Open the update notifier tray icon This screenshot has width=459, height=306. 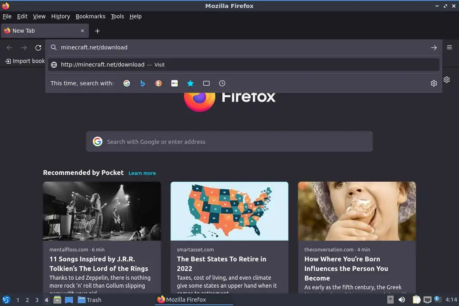coord(437,299)
